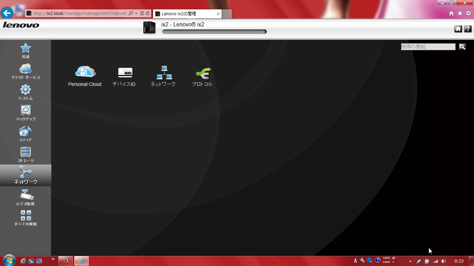This screenshot has width=474, height=266.
Task: Open browser Favorites star
Action: click(460, 13)
